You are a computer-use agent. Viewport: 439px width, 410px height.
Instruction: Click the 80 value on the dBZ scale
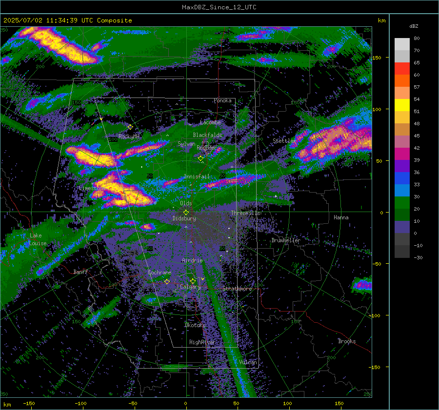click(x=417, y=39)
